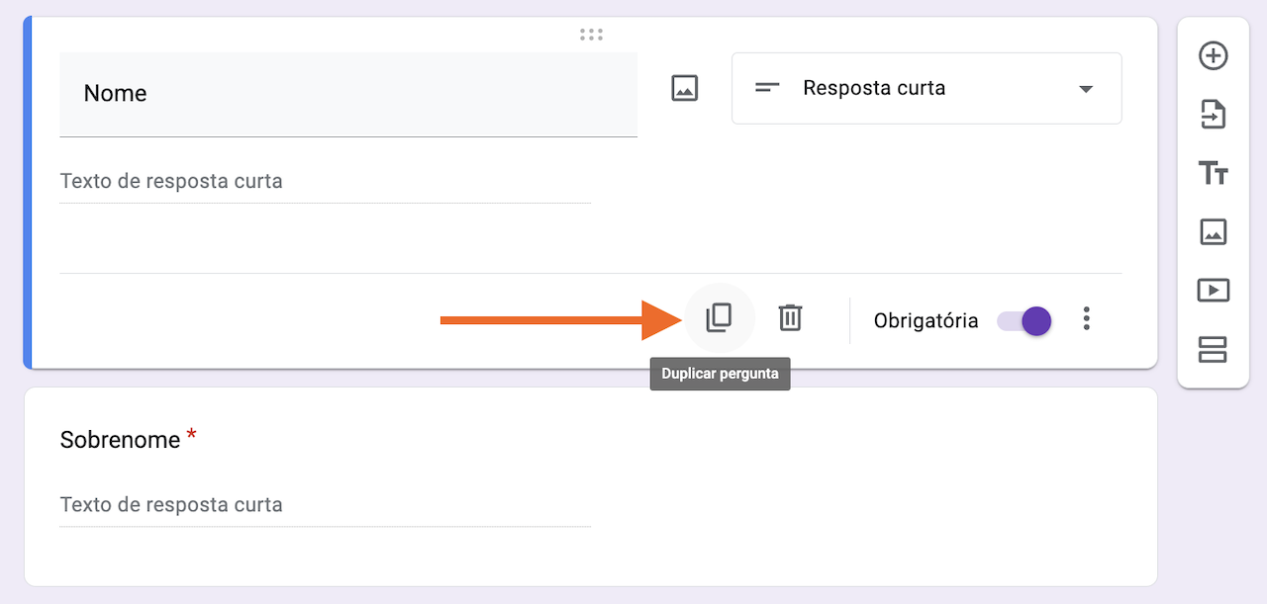Click add image icon in sidebar

click(x=1213, y=232)
